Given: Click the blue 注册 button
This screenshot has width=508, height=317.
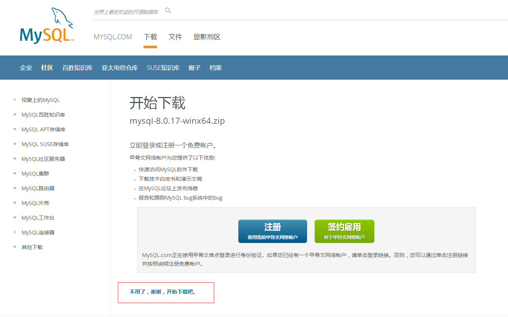Looking at the screenshot, I should pos(273,231).
